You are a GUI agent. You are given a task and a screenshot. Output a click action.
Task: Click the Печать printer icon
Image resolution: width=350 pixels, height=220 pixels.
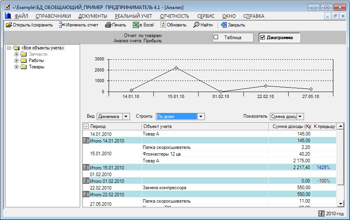(108, 25)
